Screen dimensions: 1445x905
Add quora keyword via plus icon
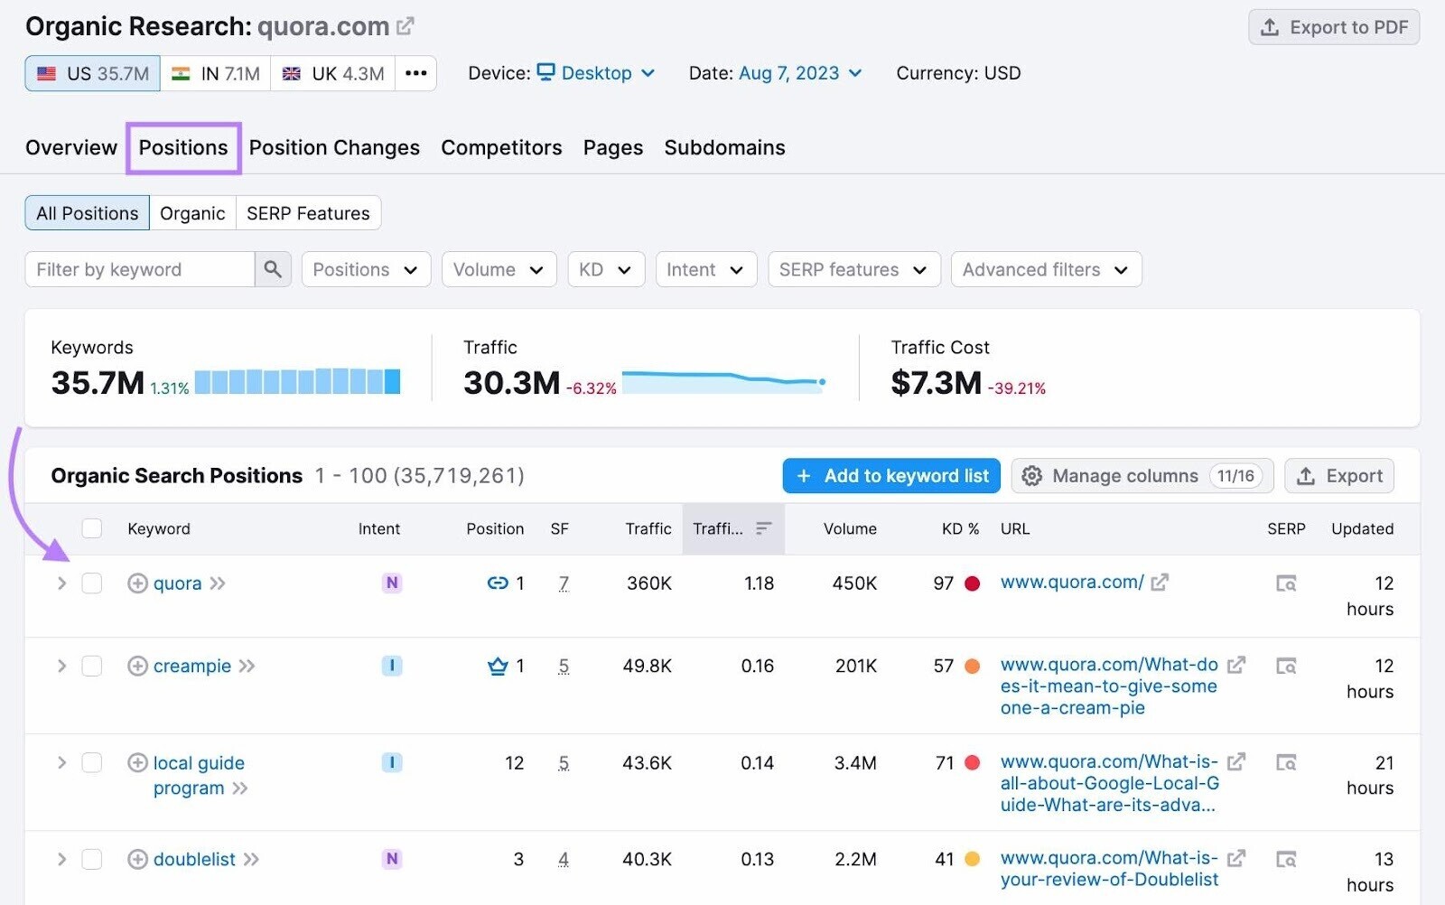[137, 583]
